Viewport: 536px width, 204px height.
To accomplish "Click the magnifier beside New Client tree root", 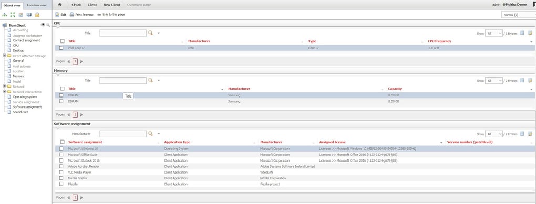I will [x=48, y=25].
